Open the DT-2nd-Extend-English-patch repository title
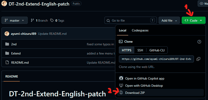 [39, 4]
